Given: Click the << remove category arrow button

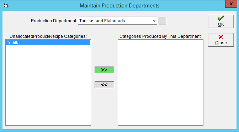Looking at the screenshot, I should pyautogui.click(x=104, y=85).
